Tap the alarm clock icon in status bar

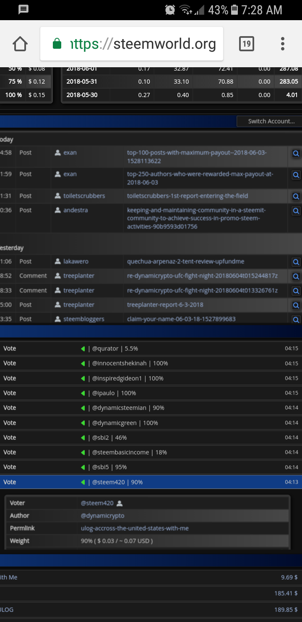(x=170, y=10)
